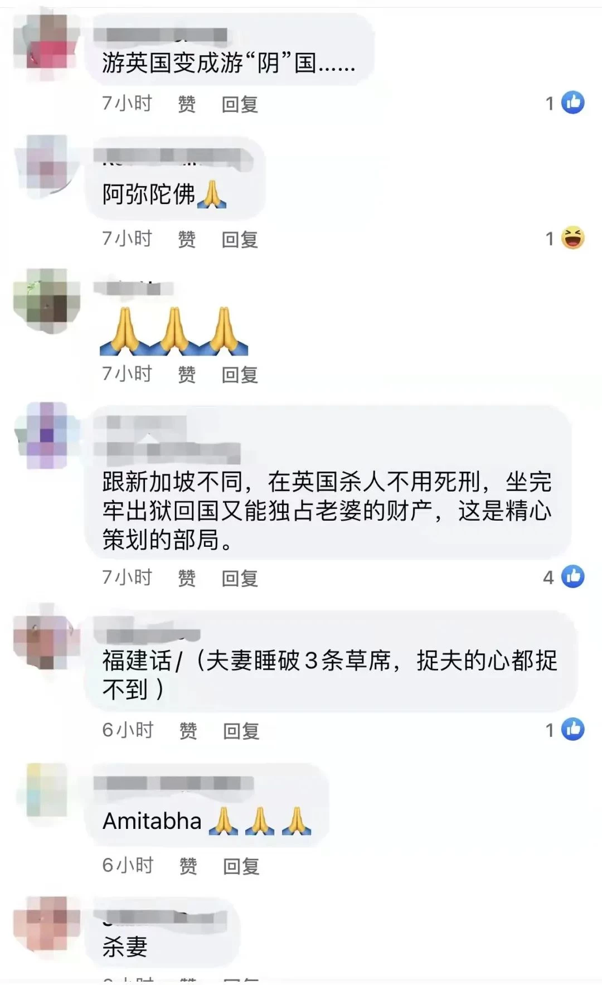Like the 福建话 comment
The width and height of the screenshot is (602, 985).
(x=188, y=731)
